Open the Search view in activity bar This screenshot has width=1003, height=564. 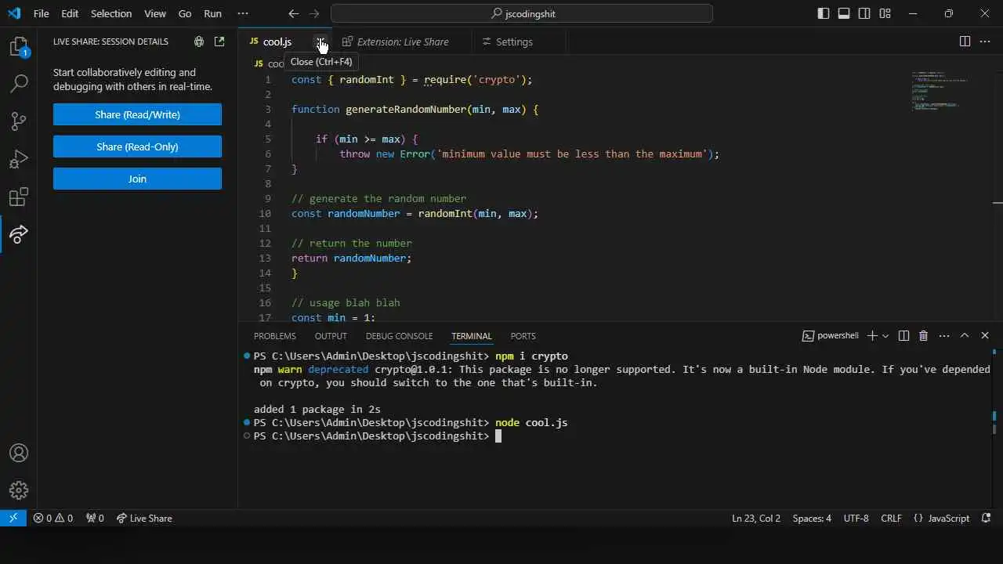(19, 83)
